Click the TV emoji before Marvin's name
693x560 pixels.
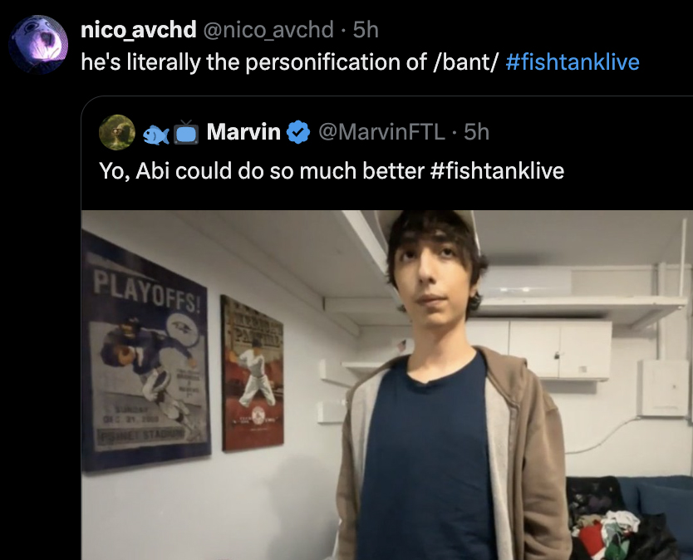(186, 132)
